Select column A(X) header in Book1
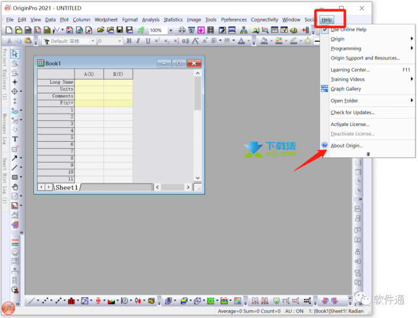The image size is (418, 318). (x=89, y=74)
